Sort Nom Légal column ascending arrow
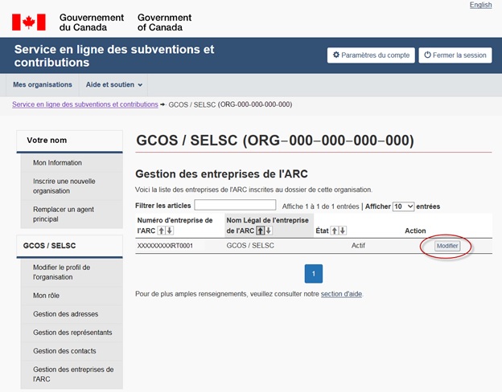This screenshot has width=502, height=392. (x=261, y=231)
